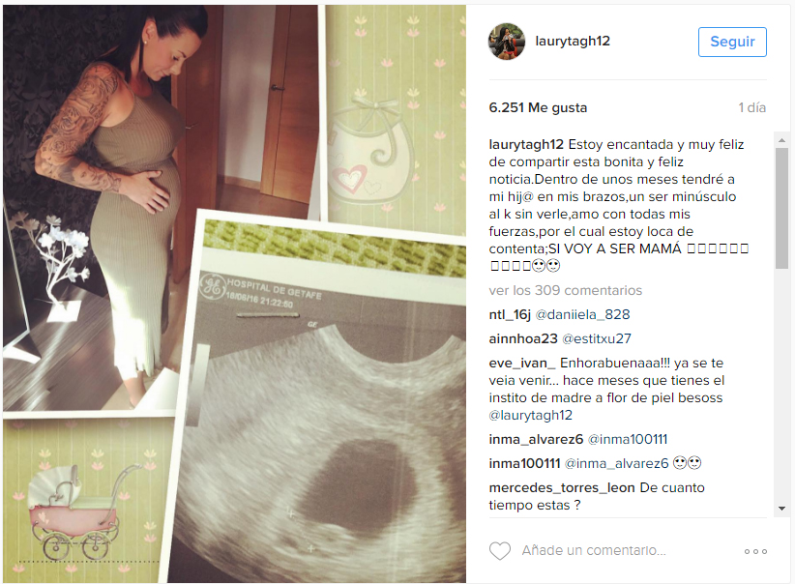Viewport: 795px width, 584px height.
Task: Expand ver los 309 comentarios
Action: pyautogui.click(x=566, y=290)
